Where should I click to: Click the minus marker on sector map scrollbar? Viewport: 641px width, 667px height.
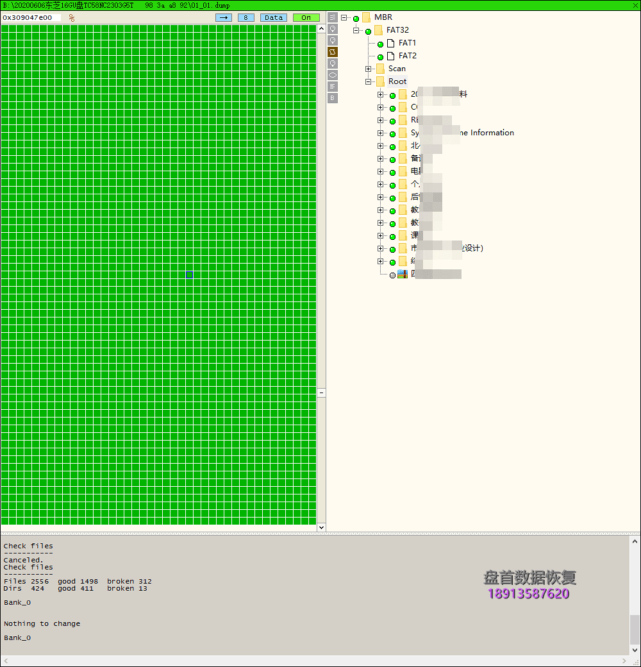pos(321,393)
